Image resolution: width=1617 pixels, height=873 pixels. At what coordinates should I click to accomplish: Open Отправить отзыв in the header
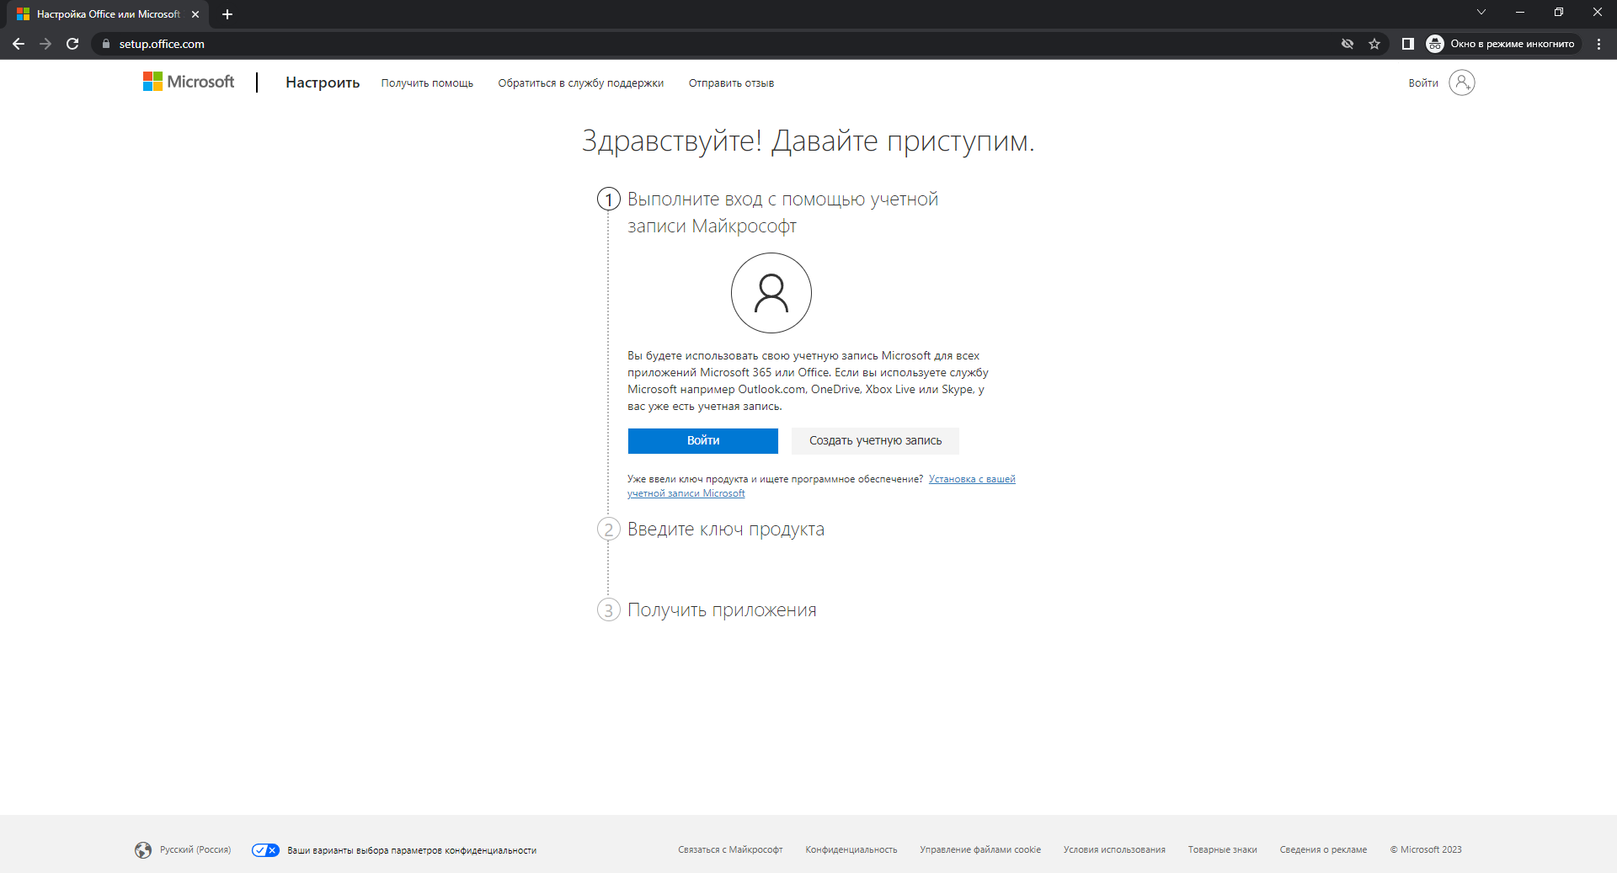point(731,83)
